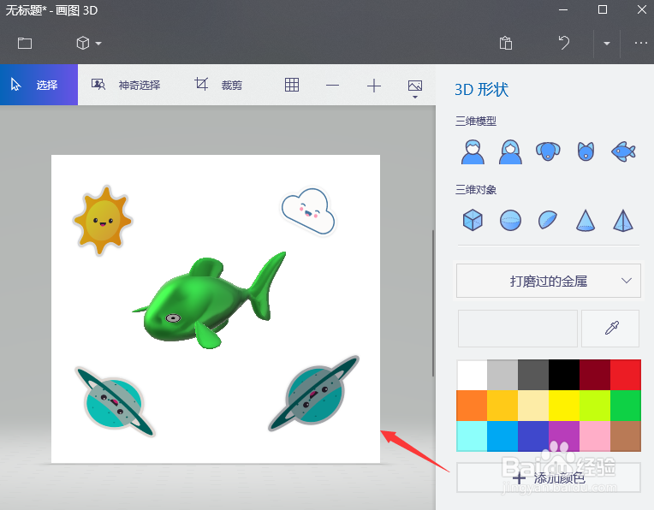Viewport: 654px width, 510px height.
Task: Choose the green color swatch
Action: tap(626, 406)
